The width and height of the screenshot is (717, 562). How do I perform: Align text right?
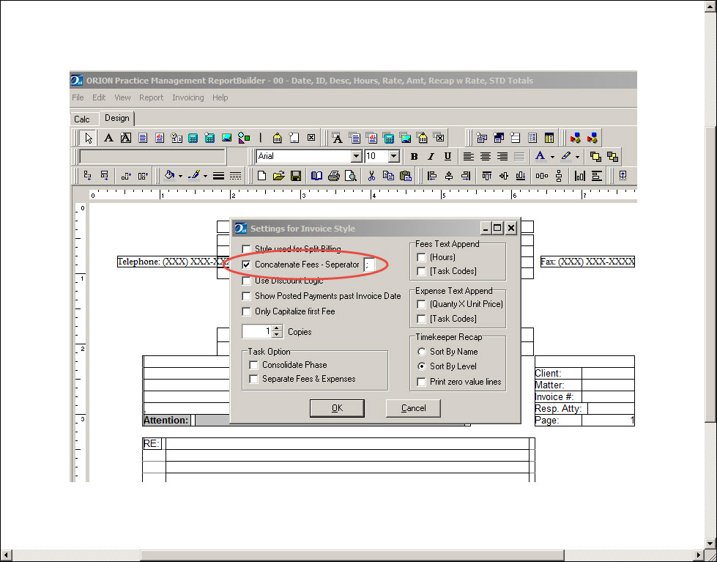coord(502,157)
